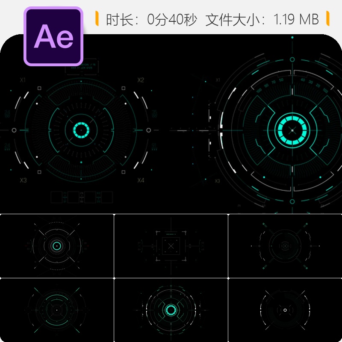342x342 pixels.
Task: Click the purple Ae After Effects logo
Action: 53,36
